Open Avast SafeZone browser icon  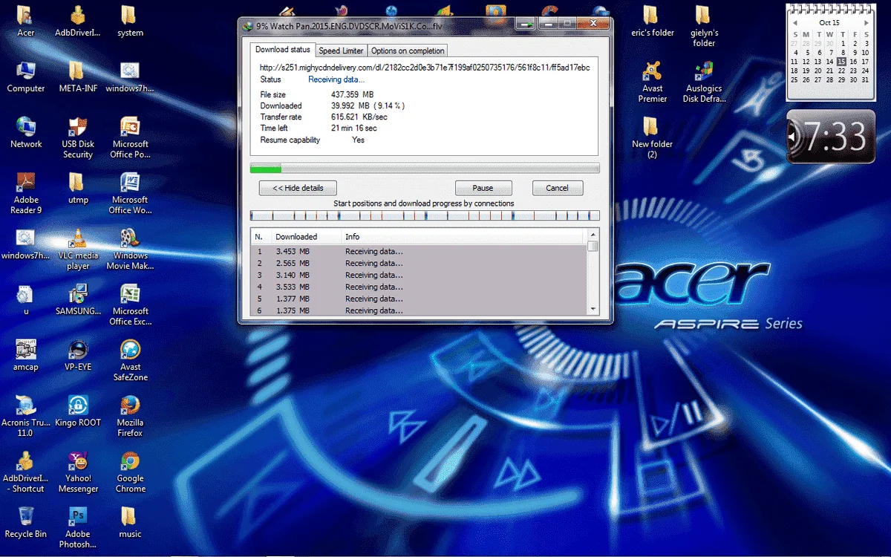click(x=130, y=361)
